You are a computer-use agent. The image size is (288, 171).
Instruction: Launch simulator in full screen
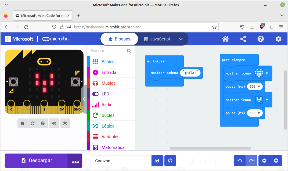pyautogui.click(x=65, y=123)
